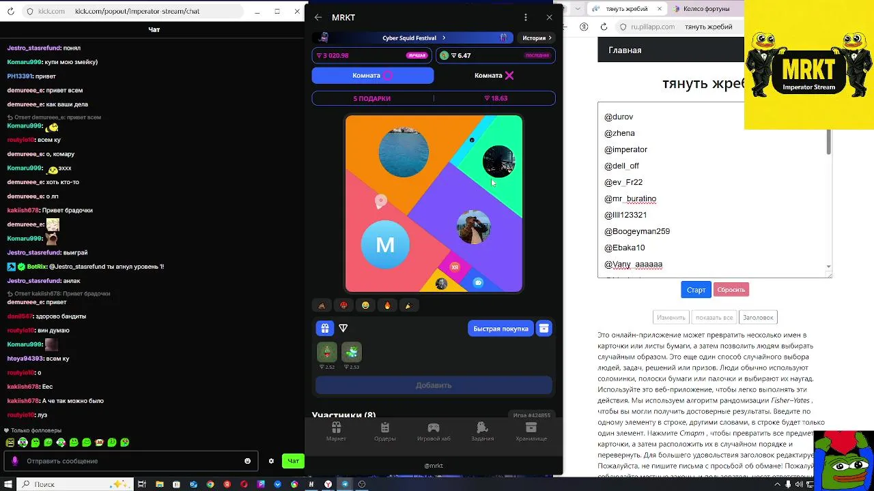
Task: Close the тянуть жребий browser tab
Action: tap(660, 9)
